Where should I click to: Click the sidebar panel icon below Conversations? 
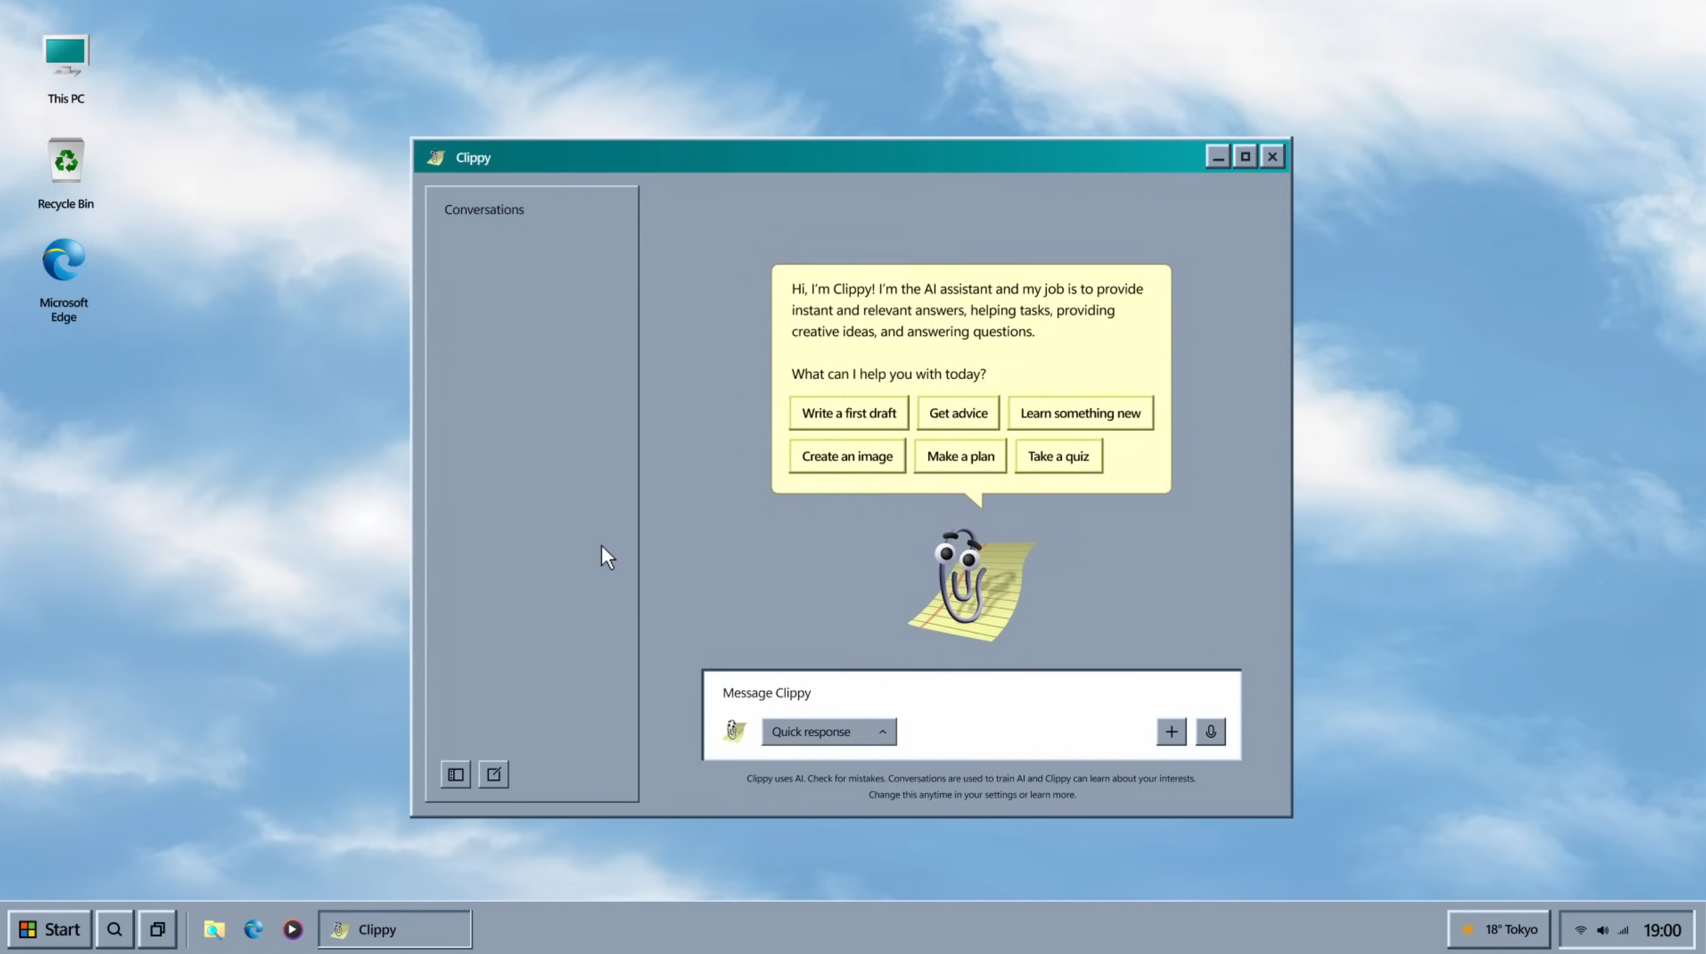tap(455, 774)
